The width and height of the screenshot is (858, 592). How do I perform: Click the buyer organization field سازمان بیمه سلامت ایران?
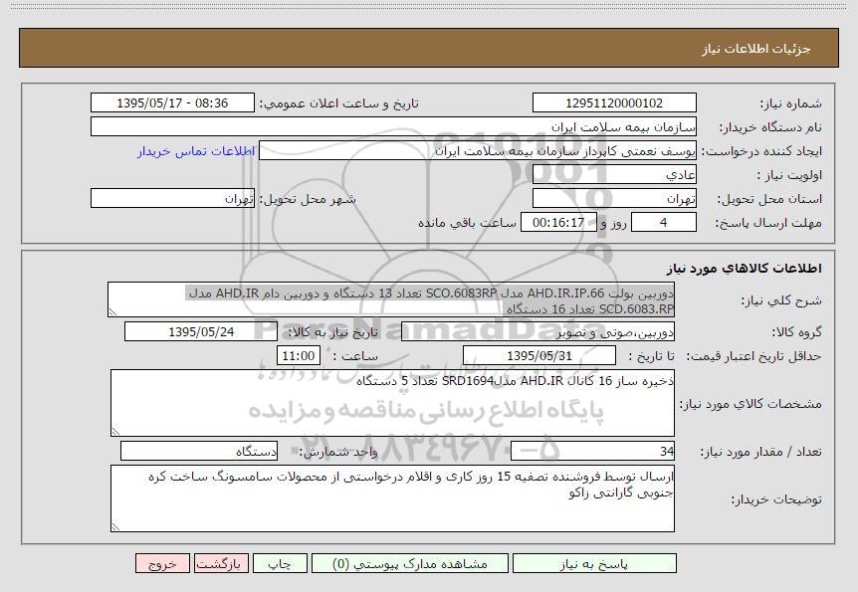393,127
